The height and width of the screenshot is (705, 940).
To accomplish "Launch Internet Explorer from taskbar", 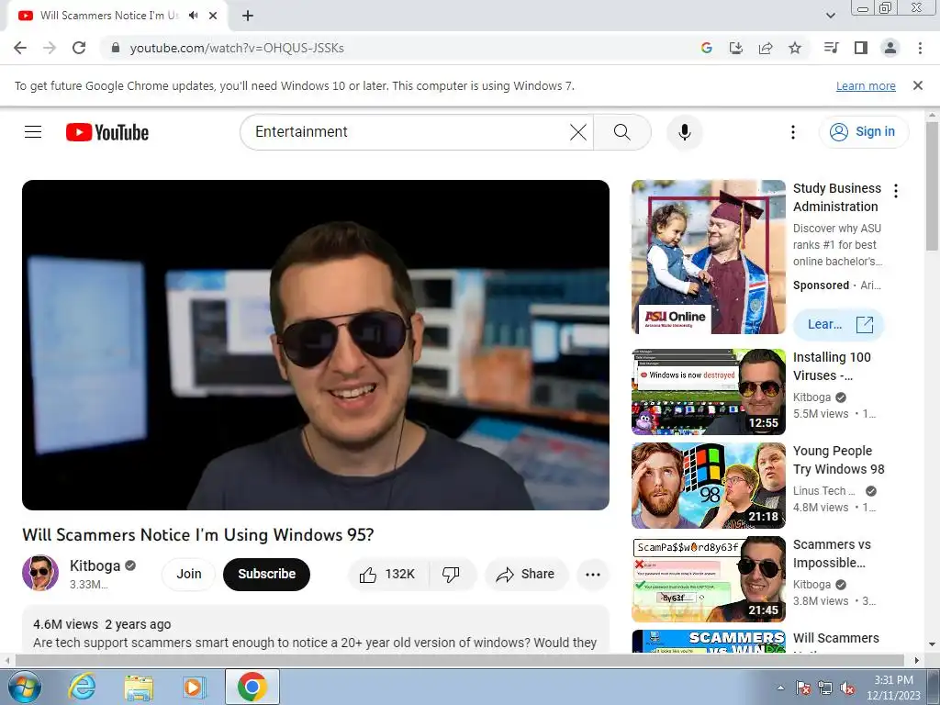I will [x=82, y=687].
